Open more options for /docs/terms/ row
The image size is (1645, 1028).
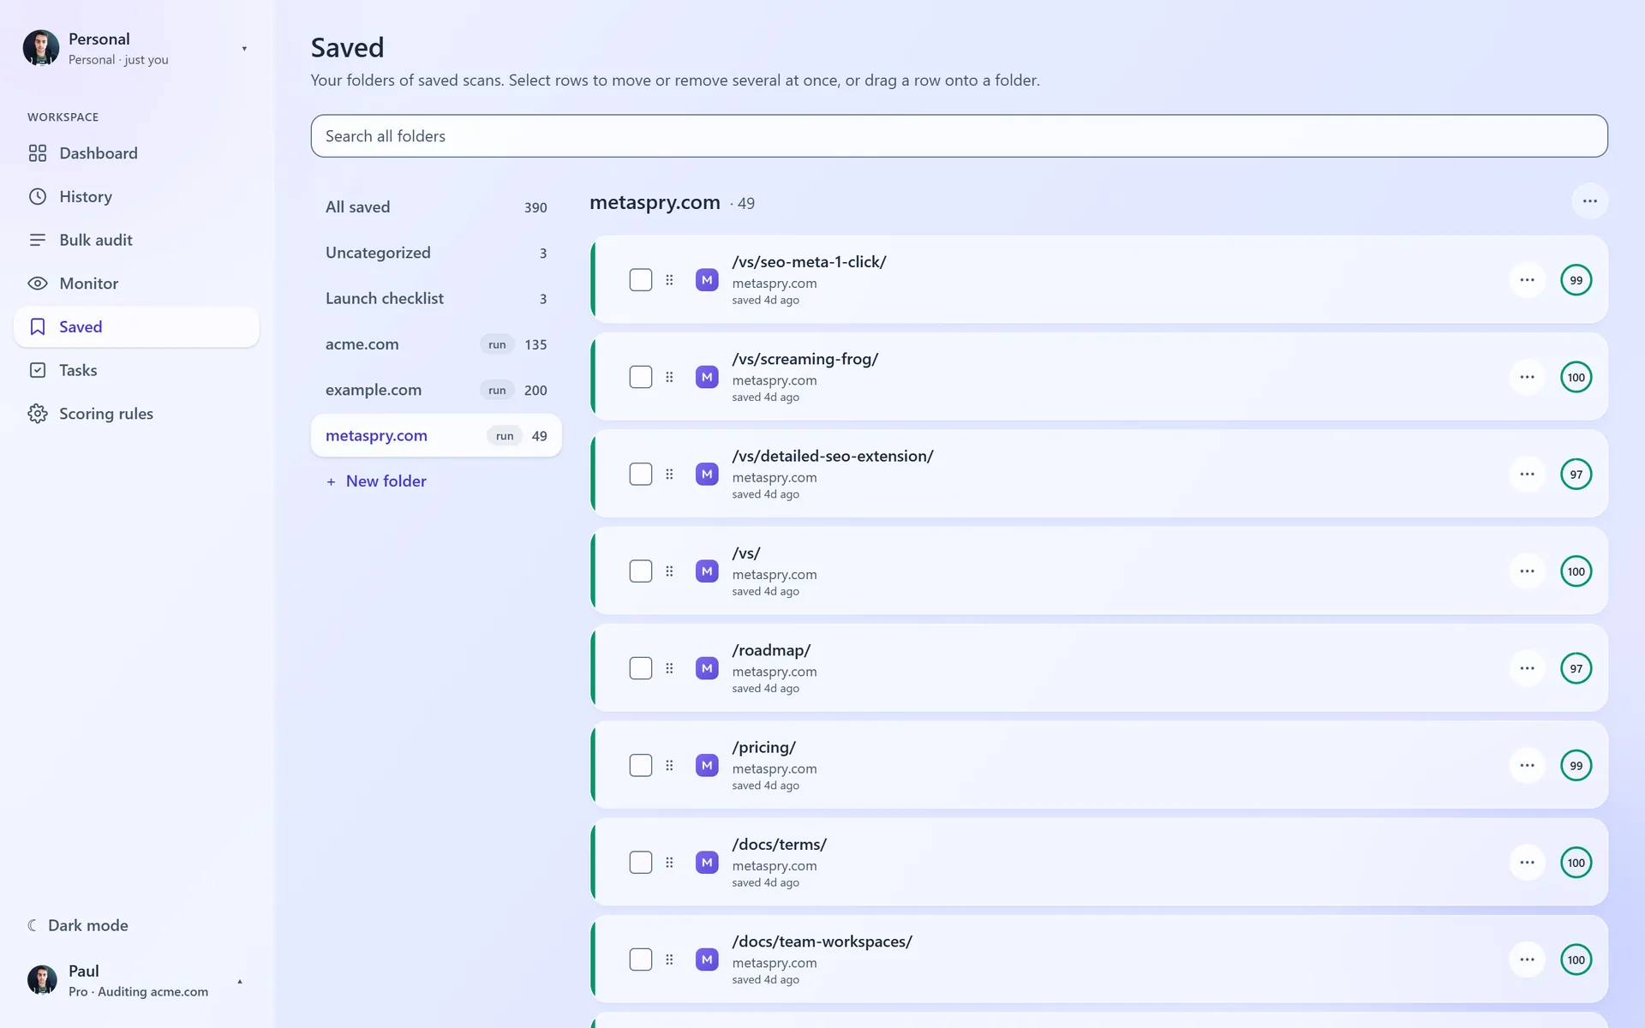click(1527, 863)
